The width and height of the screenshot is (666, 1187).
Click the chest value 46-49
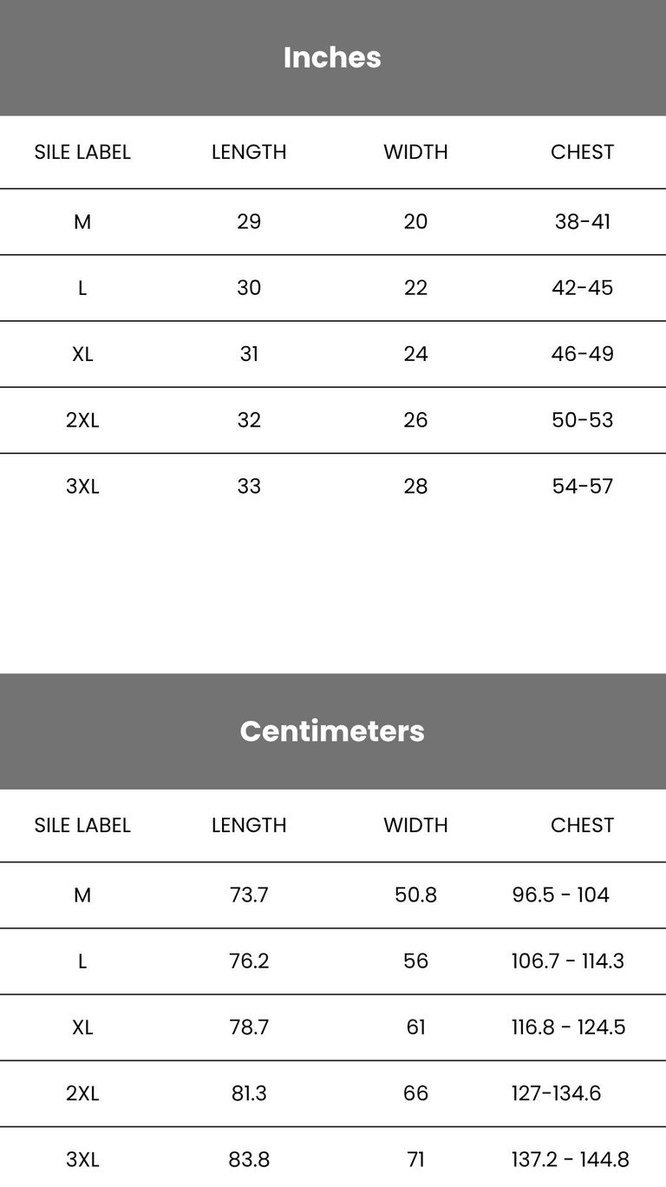(x=583, y=354)
